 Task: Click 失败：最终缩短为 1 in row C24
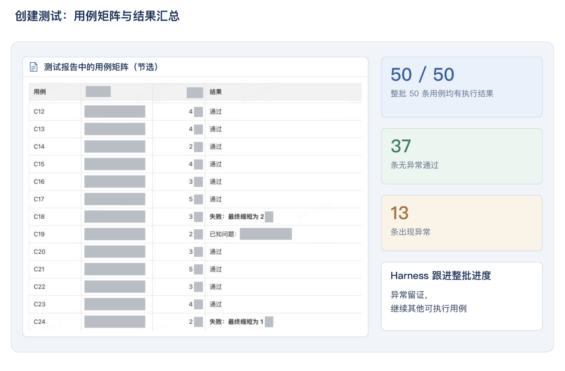pyautogui.click(x=236, y=322)
